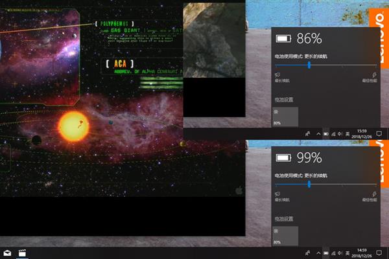
Task: Open the Movies & TV clapperboard taskbar icon
Action: tap(22, 253)
